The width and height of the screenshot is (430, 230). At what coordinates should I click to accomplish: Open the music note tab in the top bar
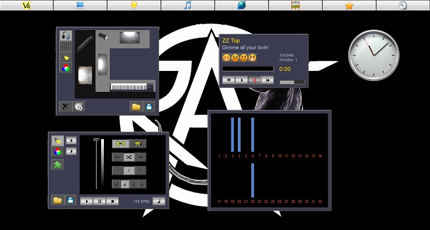coord(188,5)
